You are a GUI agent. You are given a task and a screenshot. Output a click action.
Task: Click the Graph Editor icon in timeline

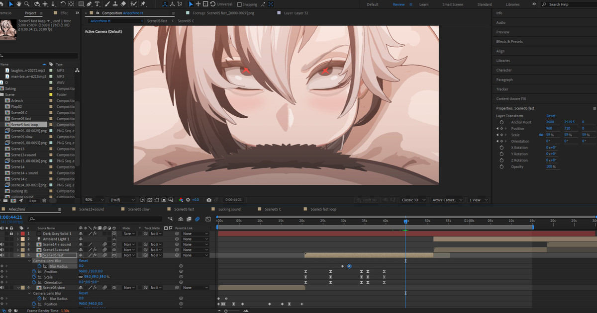(x=207, y=219)
